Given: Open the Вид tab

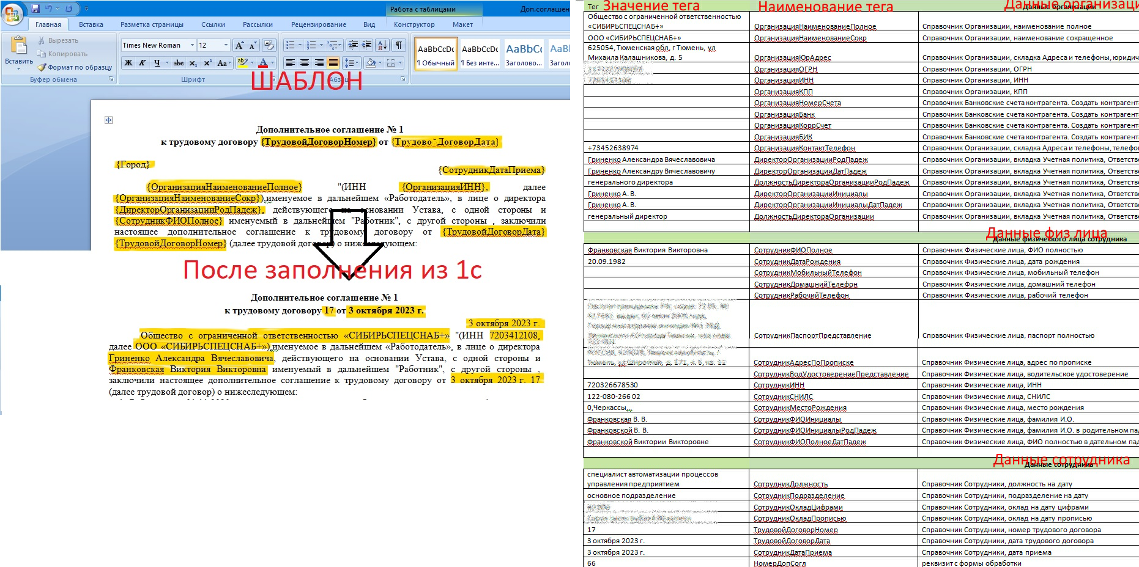Looking at the screenshot, I should [369, 24].
